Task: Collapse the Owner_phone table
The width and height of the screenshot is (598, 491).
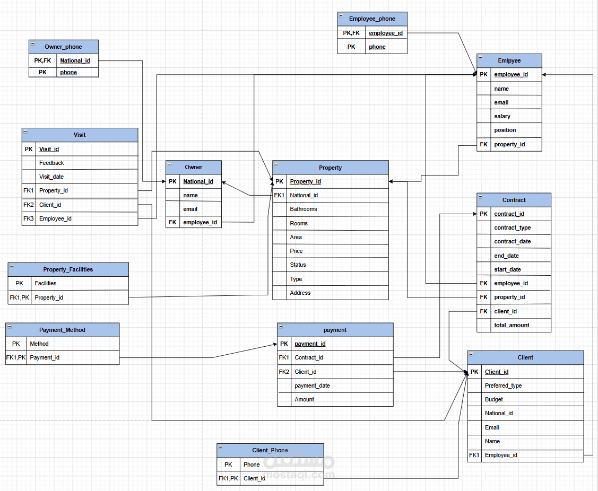Action: point(33,43)
